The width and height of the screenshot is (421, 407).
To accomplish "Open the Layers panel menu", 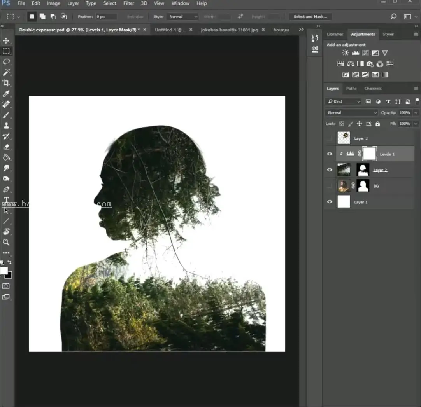I will [416, 89].
